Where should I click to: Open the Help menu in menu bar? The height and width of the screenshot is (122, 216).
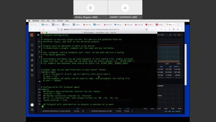tap(67, 21)
